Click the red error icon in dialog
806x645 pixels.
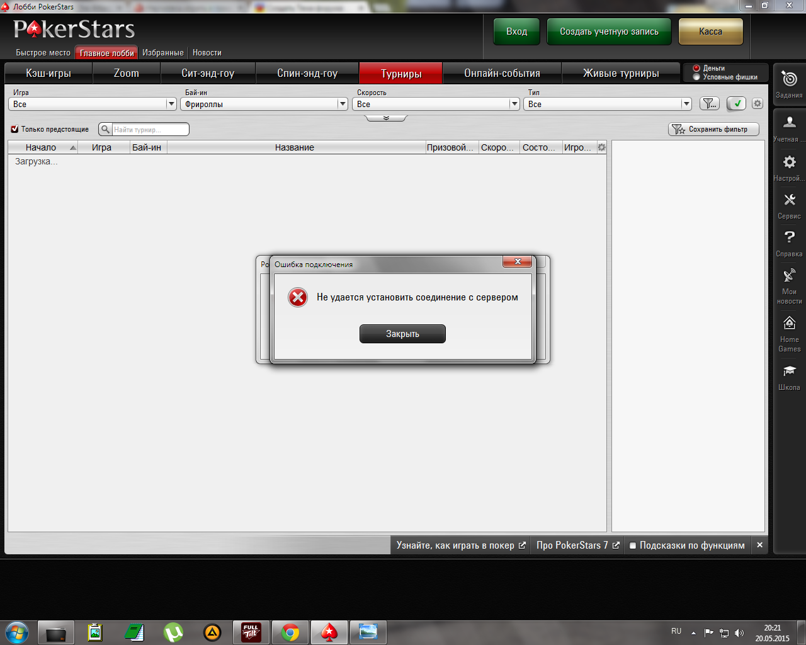click(298, 297)
